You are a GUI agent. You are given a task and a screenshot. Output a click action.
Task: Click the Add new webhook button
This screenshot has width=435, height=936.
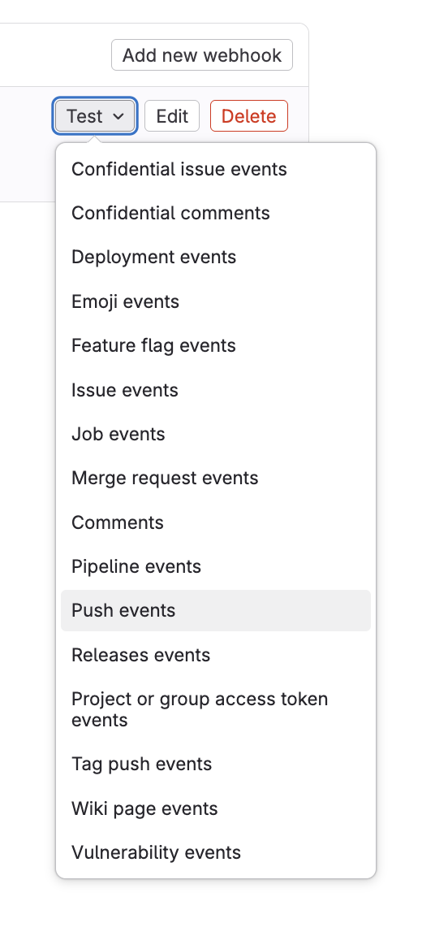(x=202, y=55)
